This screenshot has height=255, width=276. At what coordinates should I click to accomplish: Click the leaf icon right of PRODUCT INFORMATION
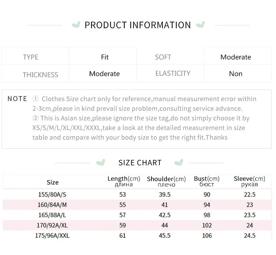[200, 24]
